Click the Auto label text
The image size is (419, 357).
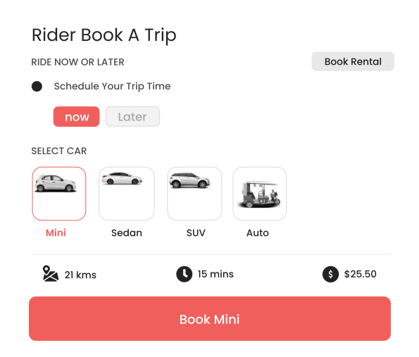click(258, 233)
